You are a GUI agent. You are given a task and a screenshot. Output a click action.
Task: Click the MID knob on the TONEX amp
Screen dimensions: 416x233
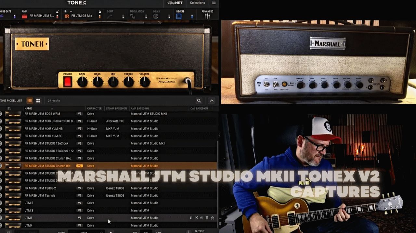coord(113,82)
